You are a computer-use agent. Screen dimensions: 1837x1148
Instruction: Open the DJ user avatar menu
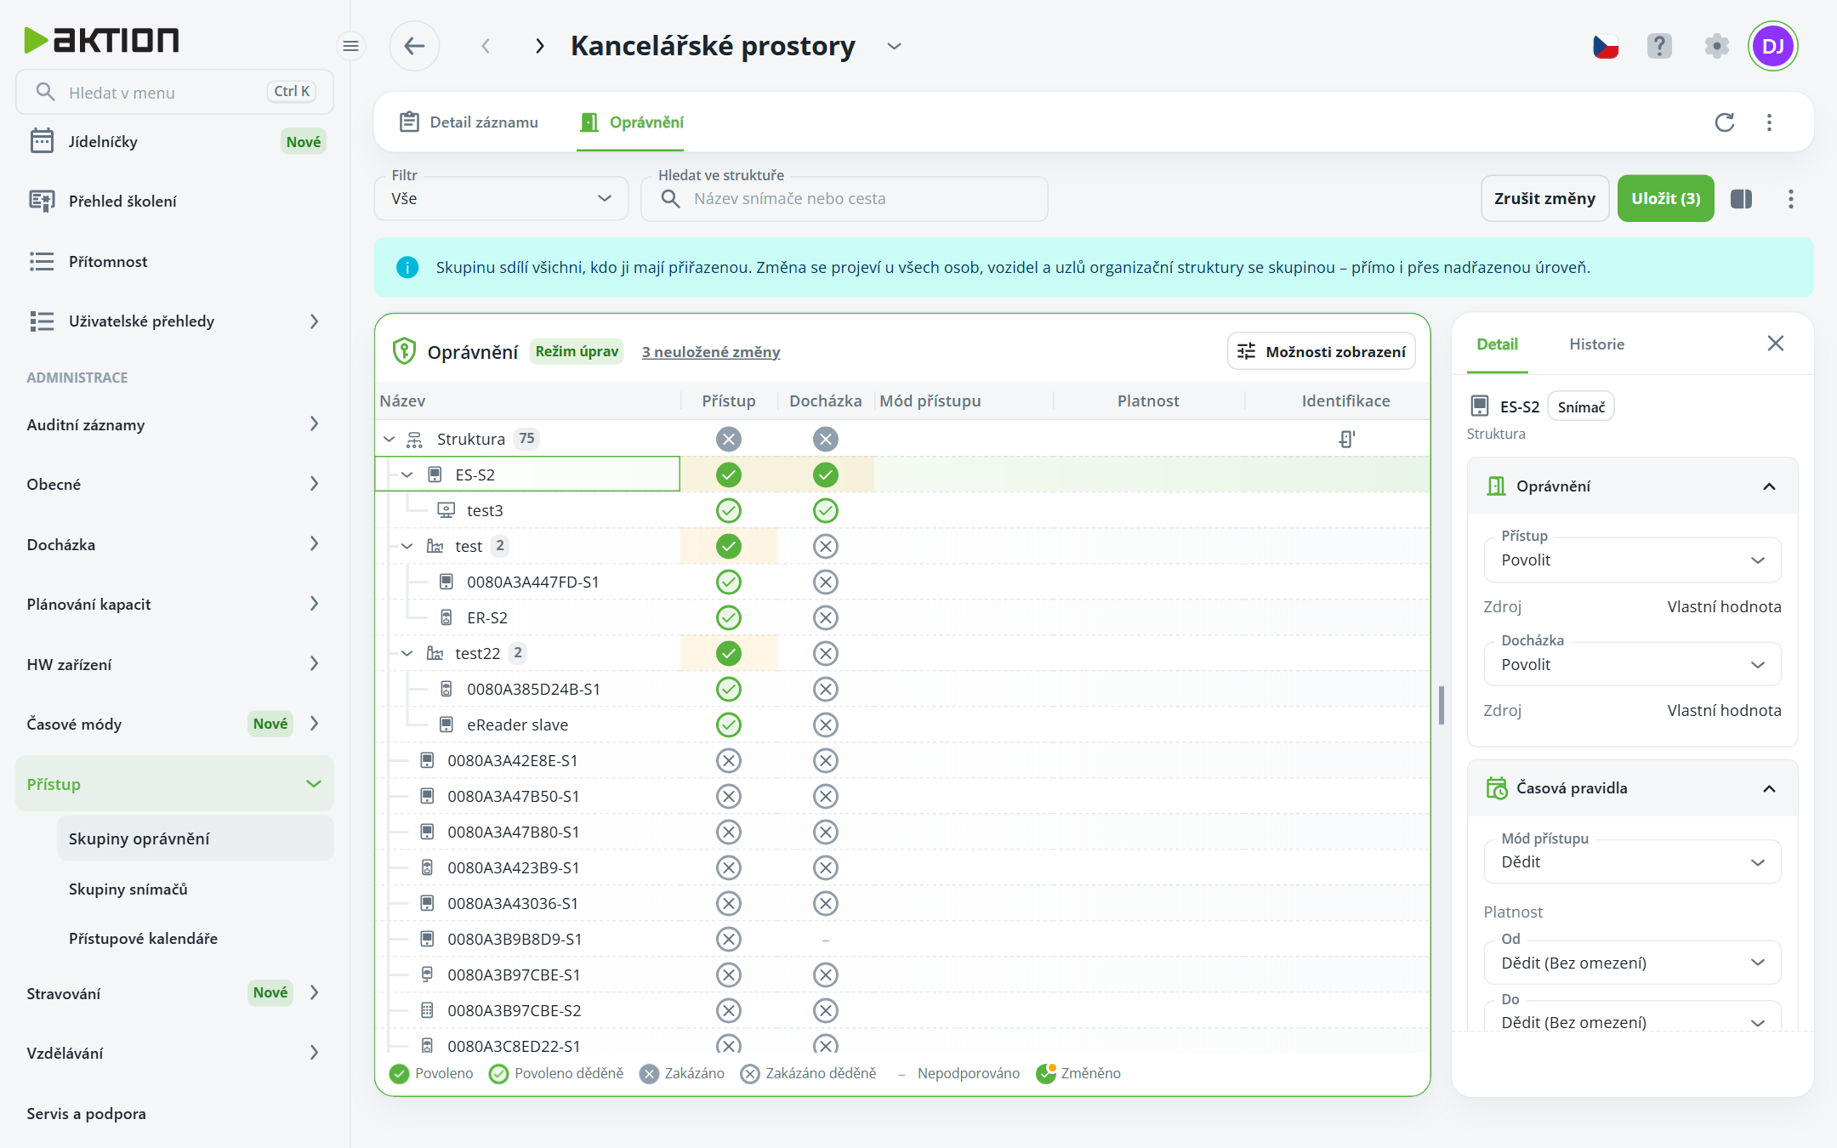click(1773, 46)
